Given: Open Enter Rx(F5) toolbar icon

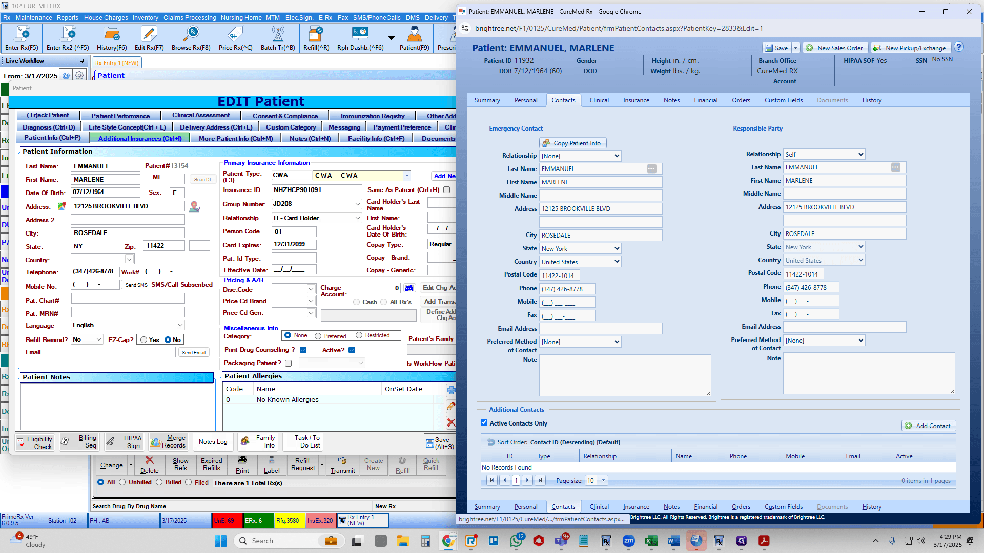Looking at the screenshot, I should [x=22, y=38].
